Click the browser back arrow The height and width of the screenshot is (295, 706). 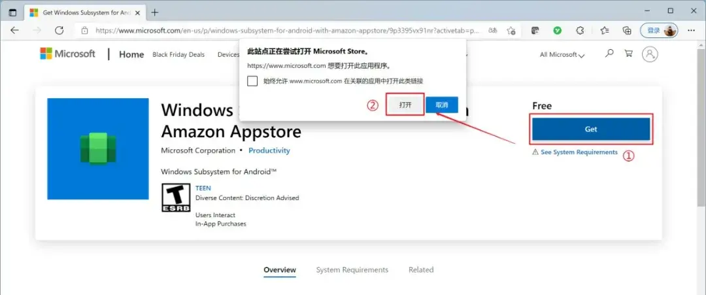[15, 30]
